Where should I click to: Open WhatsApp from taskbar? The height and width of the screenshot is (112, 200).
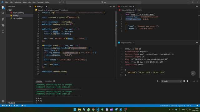tap(88, 110)
